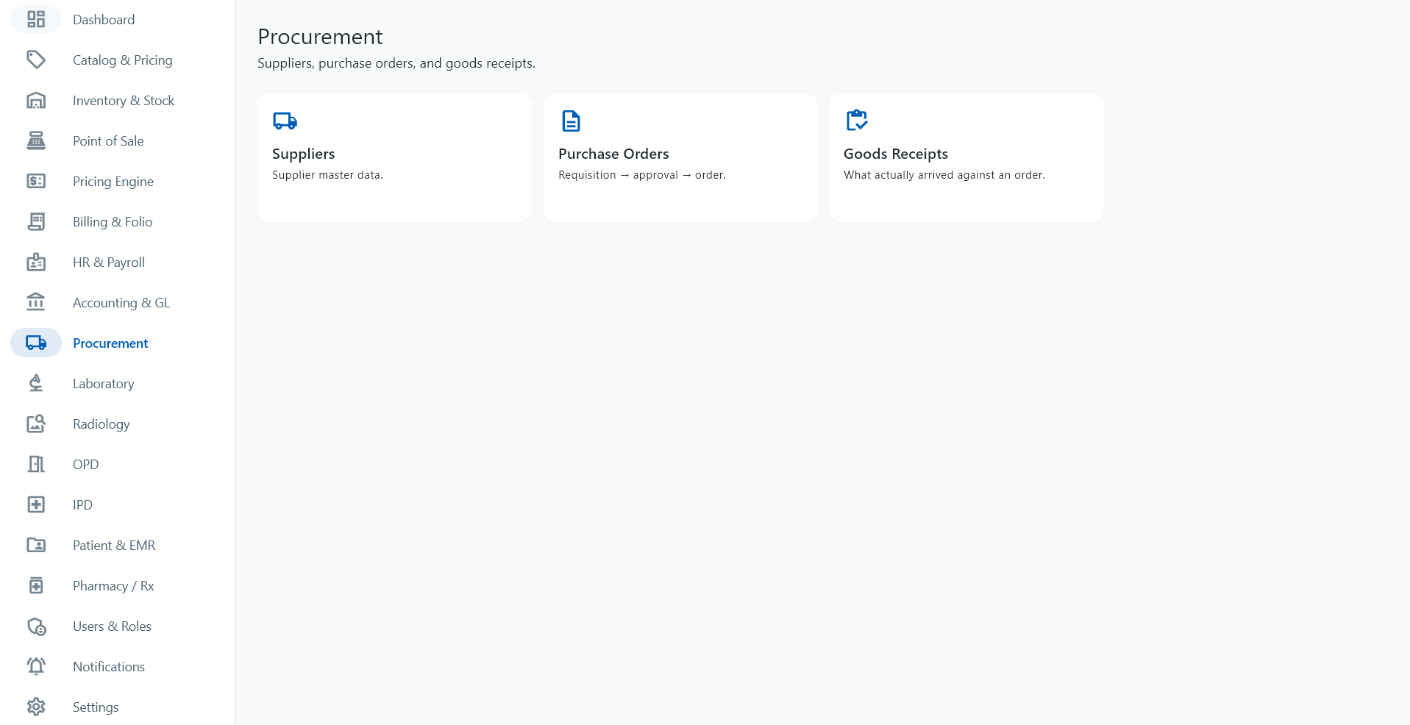The width and height of the screenshot is (1410, 725).
Task: Click the Laboratory microscope icon
Action: point(36,383)
